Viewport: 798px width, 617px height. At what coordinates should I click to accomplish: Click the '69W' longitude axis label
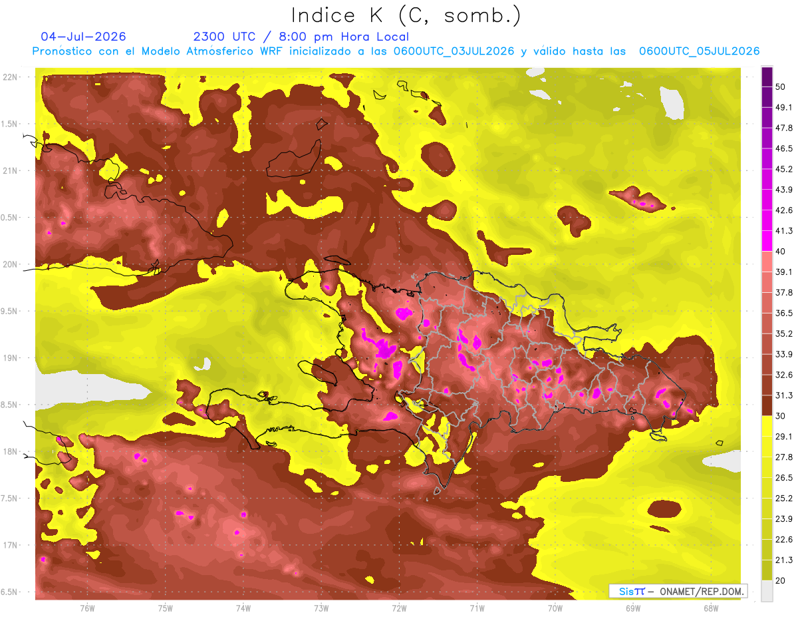[633, 608]
